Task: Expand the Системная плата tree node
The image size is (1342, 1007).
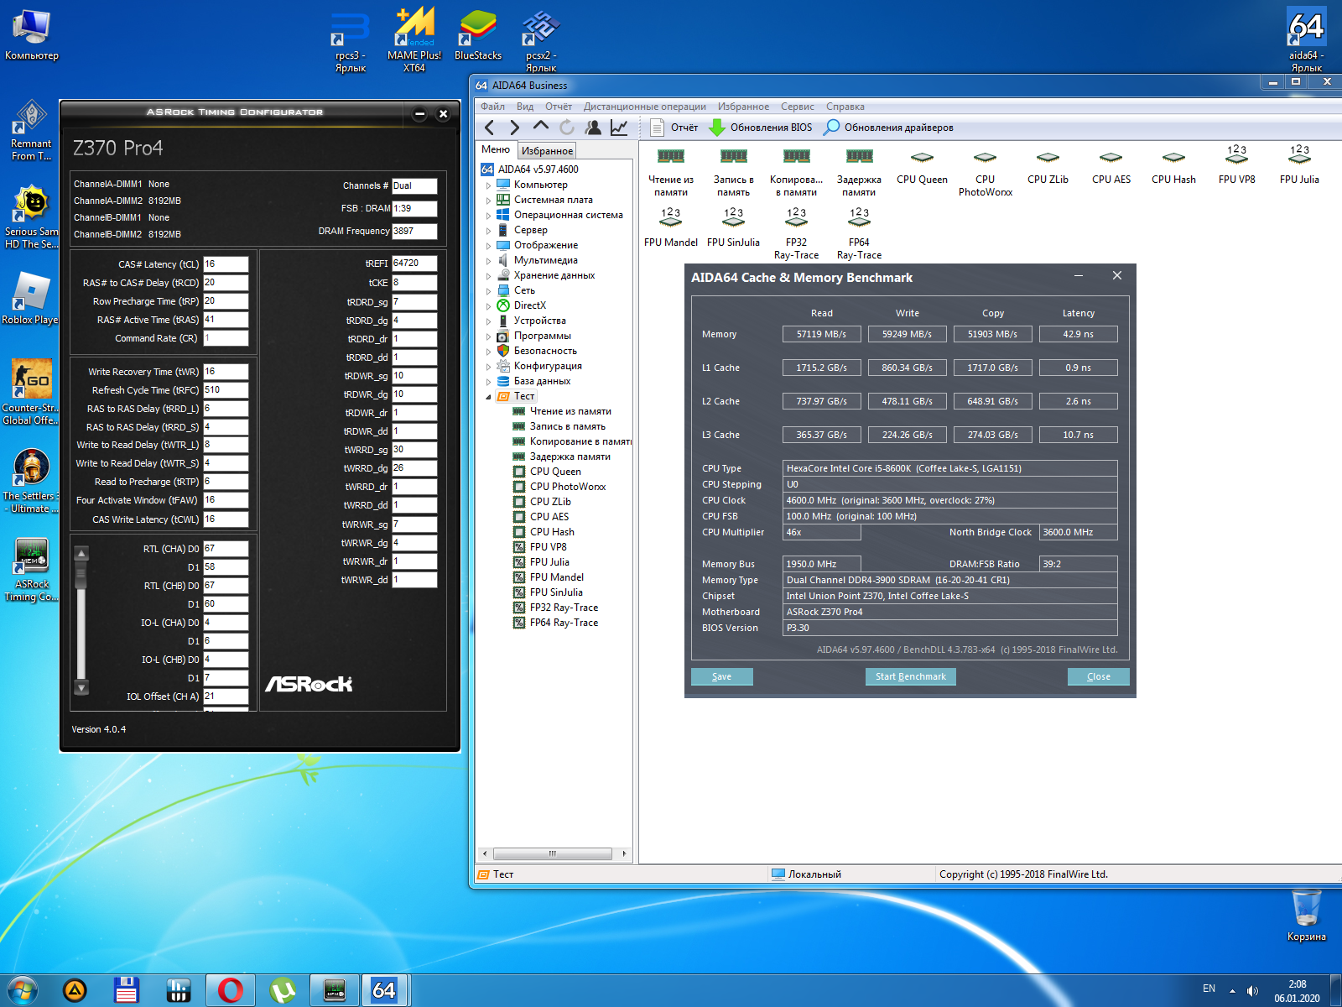Action: click(x=488, y=201)
